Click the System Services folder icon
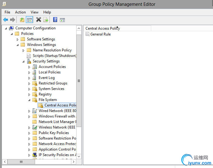This screenshot has width=213, height=168. pos(35,89)
